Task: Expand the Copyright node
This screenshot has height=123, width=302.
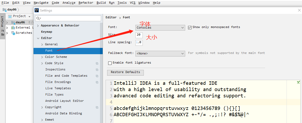Action: [x=42, y=107]
